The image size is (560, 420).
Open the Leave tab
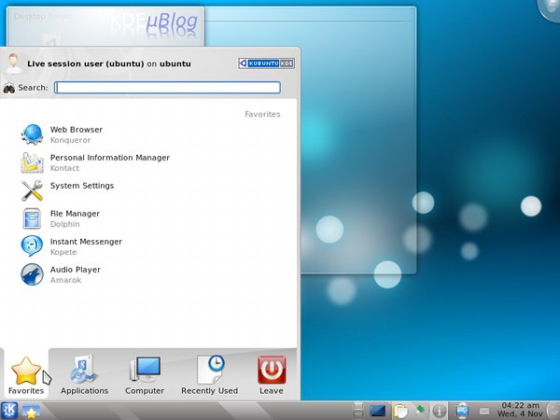click(x=272, y=375)
